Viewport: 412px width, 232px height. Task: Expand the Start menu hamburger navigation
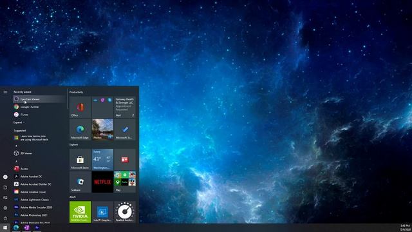tap(5, 92)
